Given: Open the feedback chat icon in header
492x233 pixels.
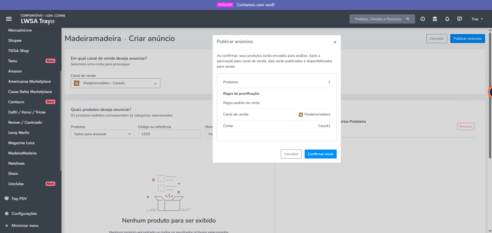Looking at the screenshot, I should [459, 19].
